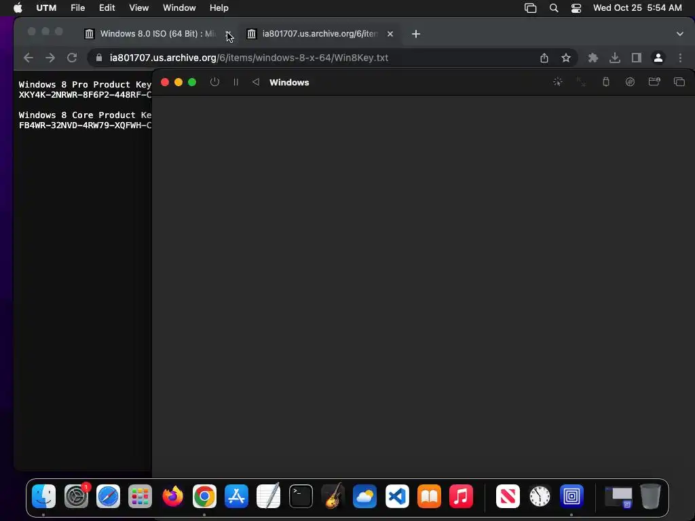The width and height of the screenshot is (695, 521).
Task: Click the windows overview icon in UTM toolbar
Action: [x=679, y=82]
